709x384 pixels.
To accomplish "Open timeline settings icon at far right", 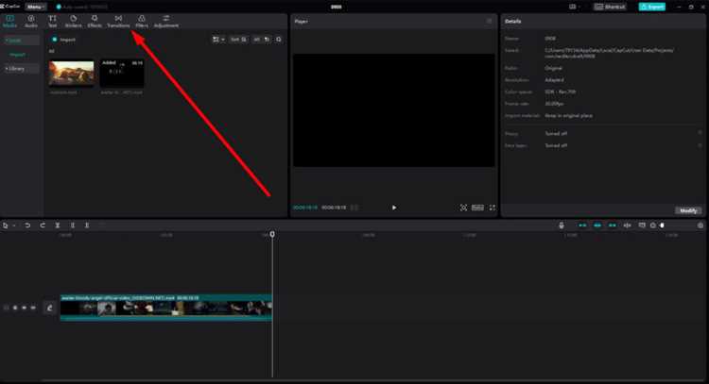I will [x=700, y=225].
